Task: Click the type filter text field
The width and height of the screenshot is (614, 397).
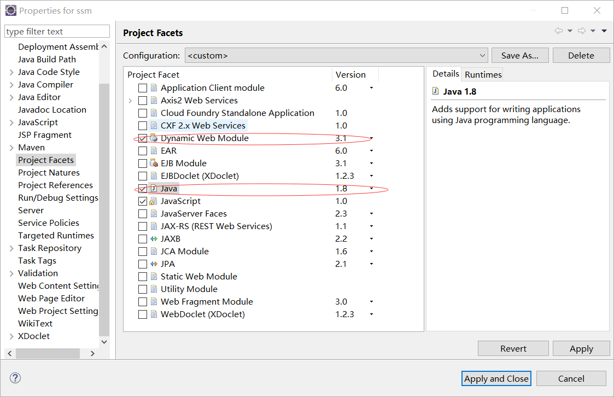Action: coord(56,31)
